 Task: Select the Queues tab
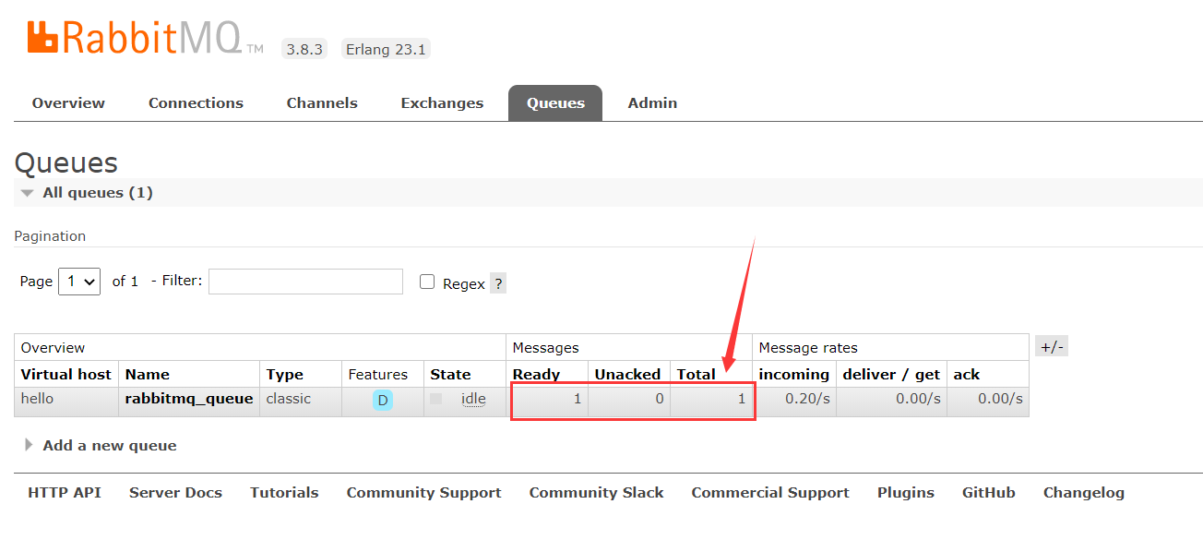pos(555,103)
